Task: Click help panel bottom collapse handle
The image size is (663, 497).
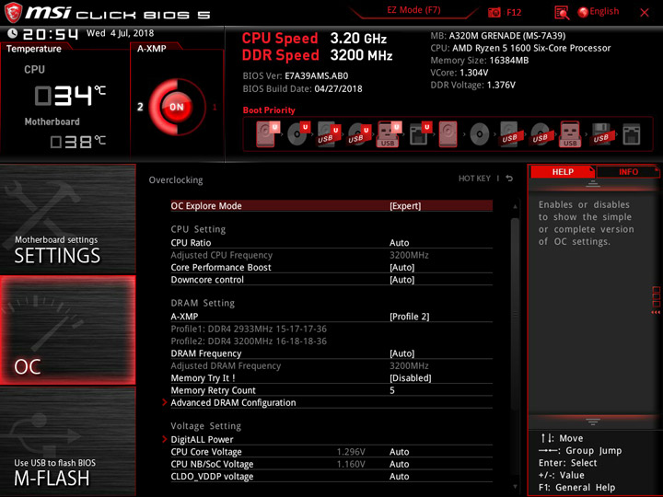Action: [x=593, y=422]
